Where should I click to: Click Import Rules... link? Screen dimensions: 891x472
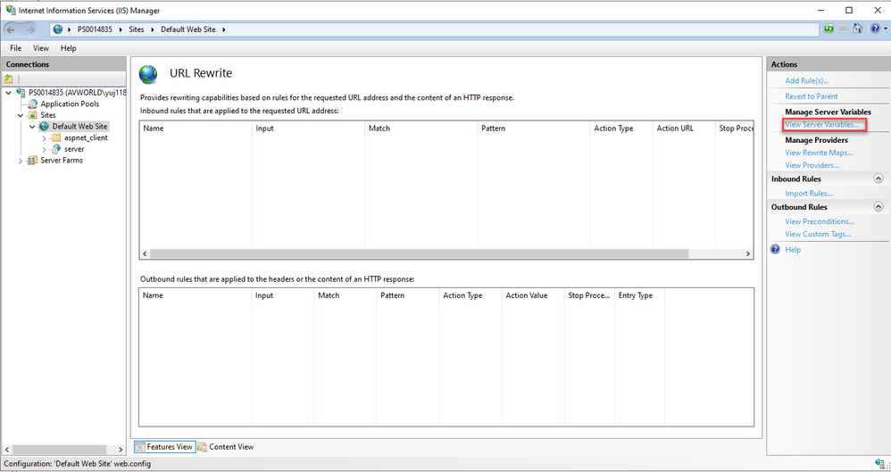click(x=809, y=194)
